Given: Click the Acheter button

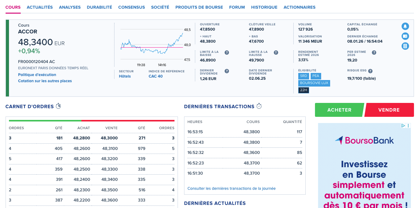Looking at the screenshot, I should 339,110.
